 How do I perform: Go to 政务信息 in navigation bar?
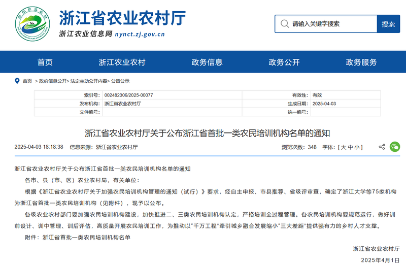point(207,62)
